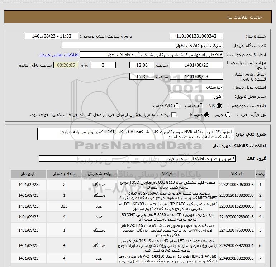276x267 pixels.
Task: Select item code 2249200092890016
Action: coord(237,217)
